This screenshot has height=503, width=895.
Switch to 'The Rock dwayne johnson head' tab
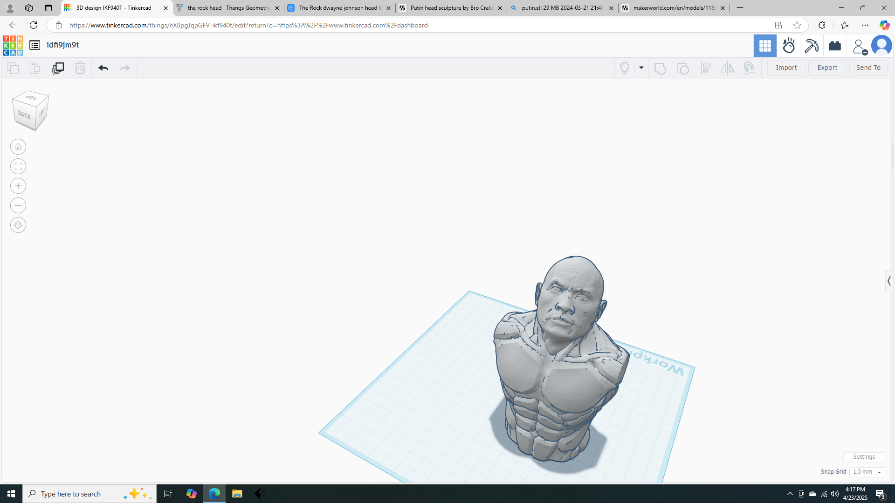(340, 8)
